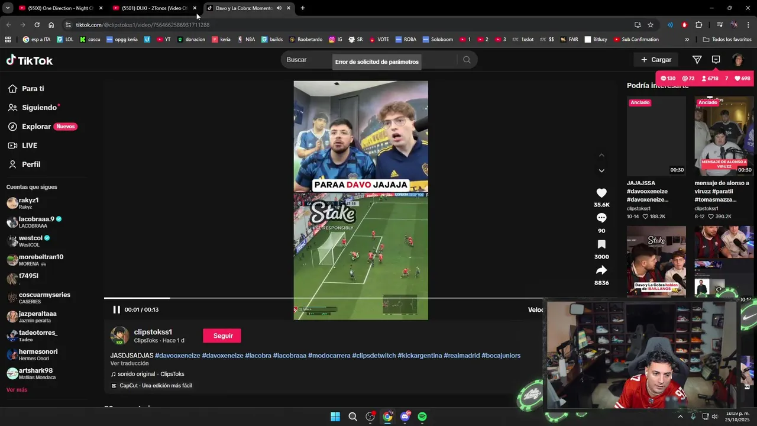Open Discord from the taskbar
Image resolution: width=757 pixels, height=426 pixels.
(405, 417)
